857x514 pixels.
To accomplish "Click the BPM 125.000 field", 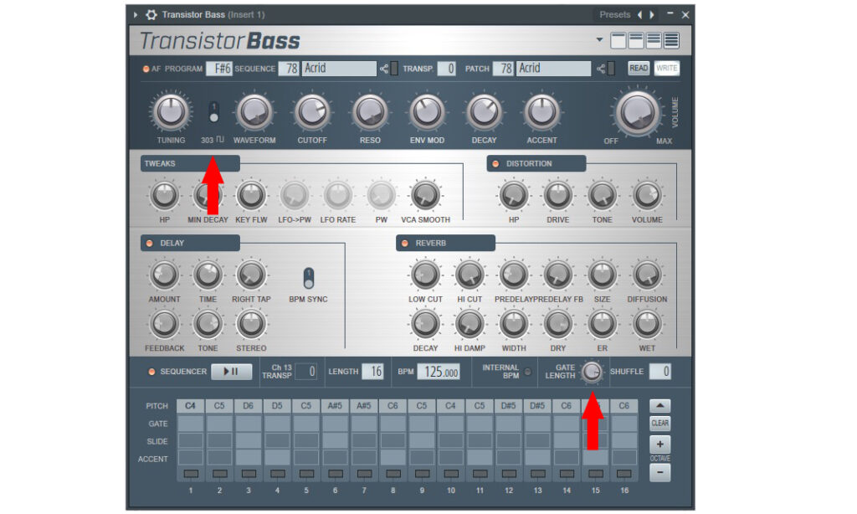I will click(439, 372).
